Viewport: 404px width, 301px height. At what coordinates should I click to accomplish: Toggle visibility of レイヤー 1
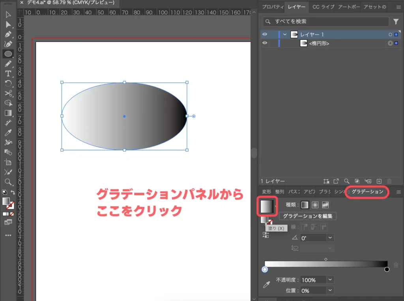265,34
